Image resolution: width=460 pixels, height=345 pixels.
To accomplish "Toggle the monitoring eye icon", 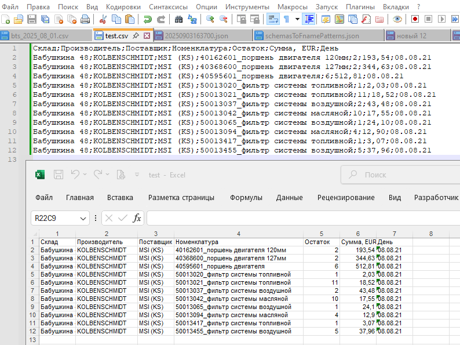I will coord(397,19).
